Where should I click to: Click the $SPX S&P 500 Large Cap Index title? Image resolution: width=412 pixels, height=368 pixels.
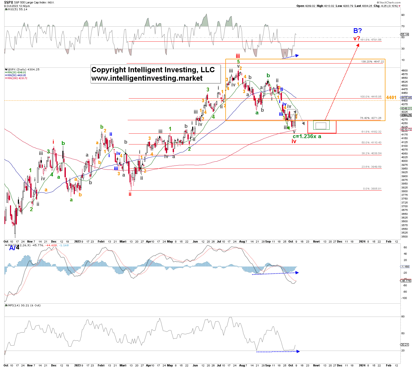tap(29, 2)
